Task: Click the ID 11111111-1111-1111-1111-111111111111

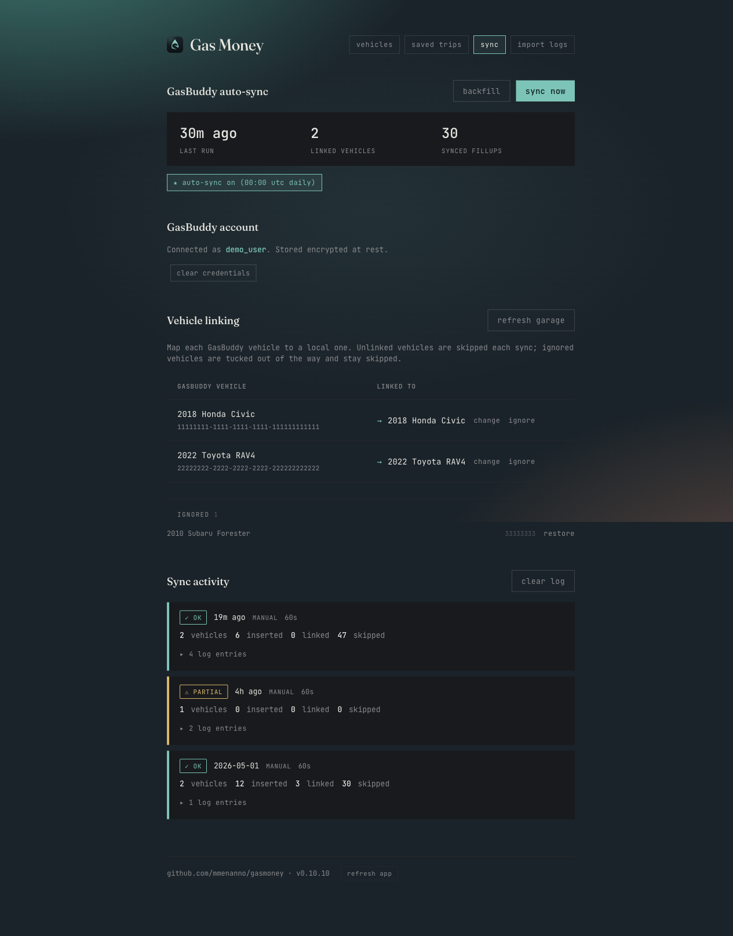Action: coord(248,427)
